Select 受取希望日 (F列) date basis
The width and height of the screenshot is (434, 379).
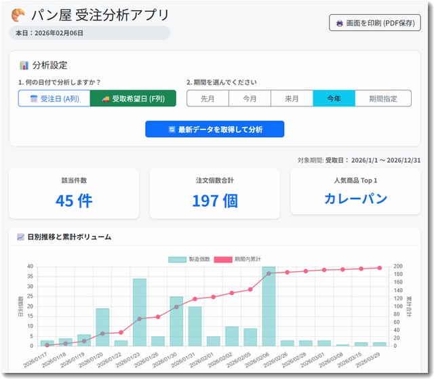[133, 98]
